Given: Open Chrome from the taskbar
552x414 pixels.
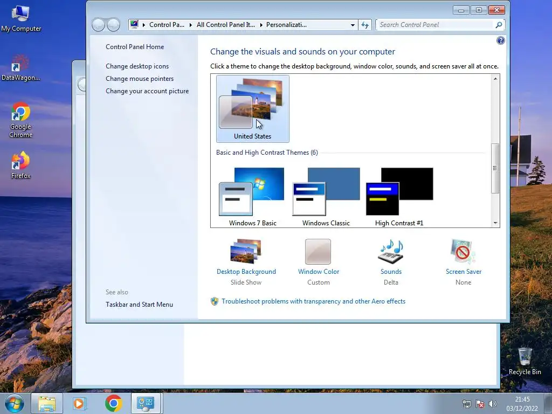Looking at the screenshot, I should click(x=113, y=403).
